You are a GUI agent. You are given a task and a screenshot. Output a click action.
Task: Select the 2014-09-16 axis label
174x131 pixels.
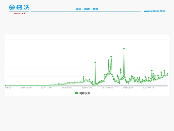coord(26,88)
